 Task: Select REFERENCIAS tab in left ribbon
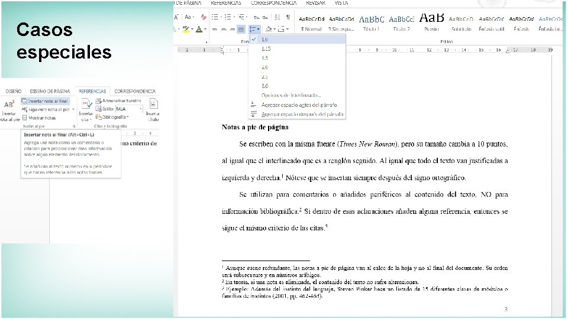tap(92, 91)
